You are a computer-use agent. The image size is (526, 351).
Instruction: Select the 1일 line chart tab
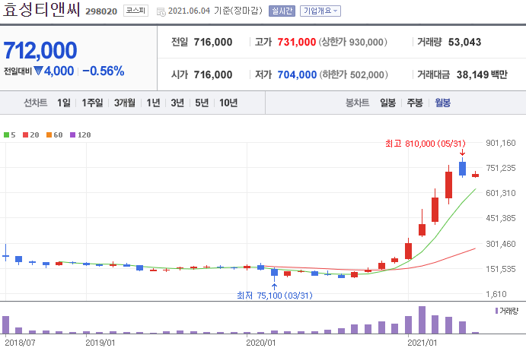64,103
